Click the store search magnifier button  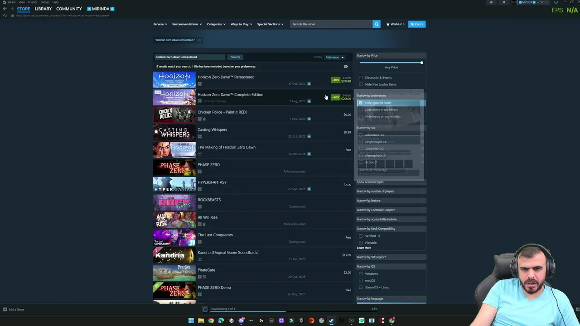376,24
